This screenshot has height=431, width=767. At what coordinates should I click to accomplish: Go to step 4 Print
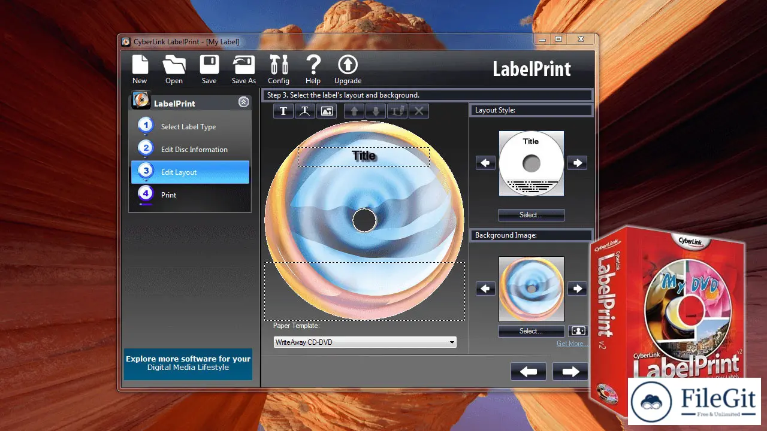[x=191, y=195]
